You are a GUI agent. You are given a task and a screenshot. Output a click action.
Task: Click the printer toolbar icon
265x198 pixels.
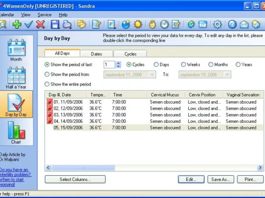tap(67, 24)
